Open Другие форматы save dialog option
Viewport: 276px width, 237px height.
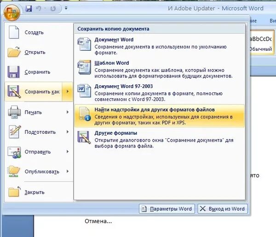click(x=160, y=139)
